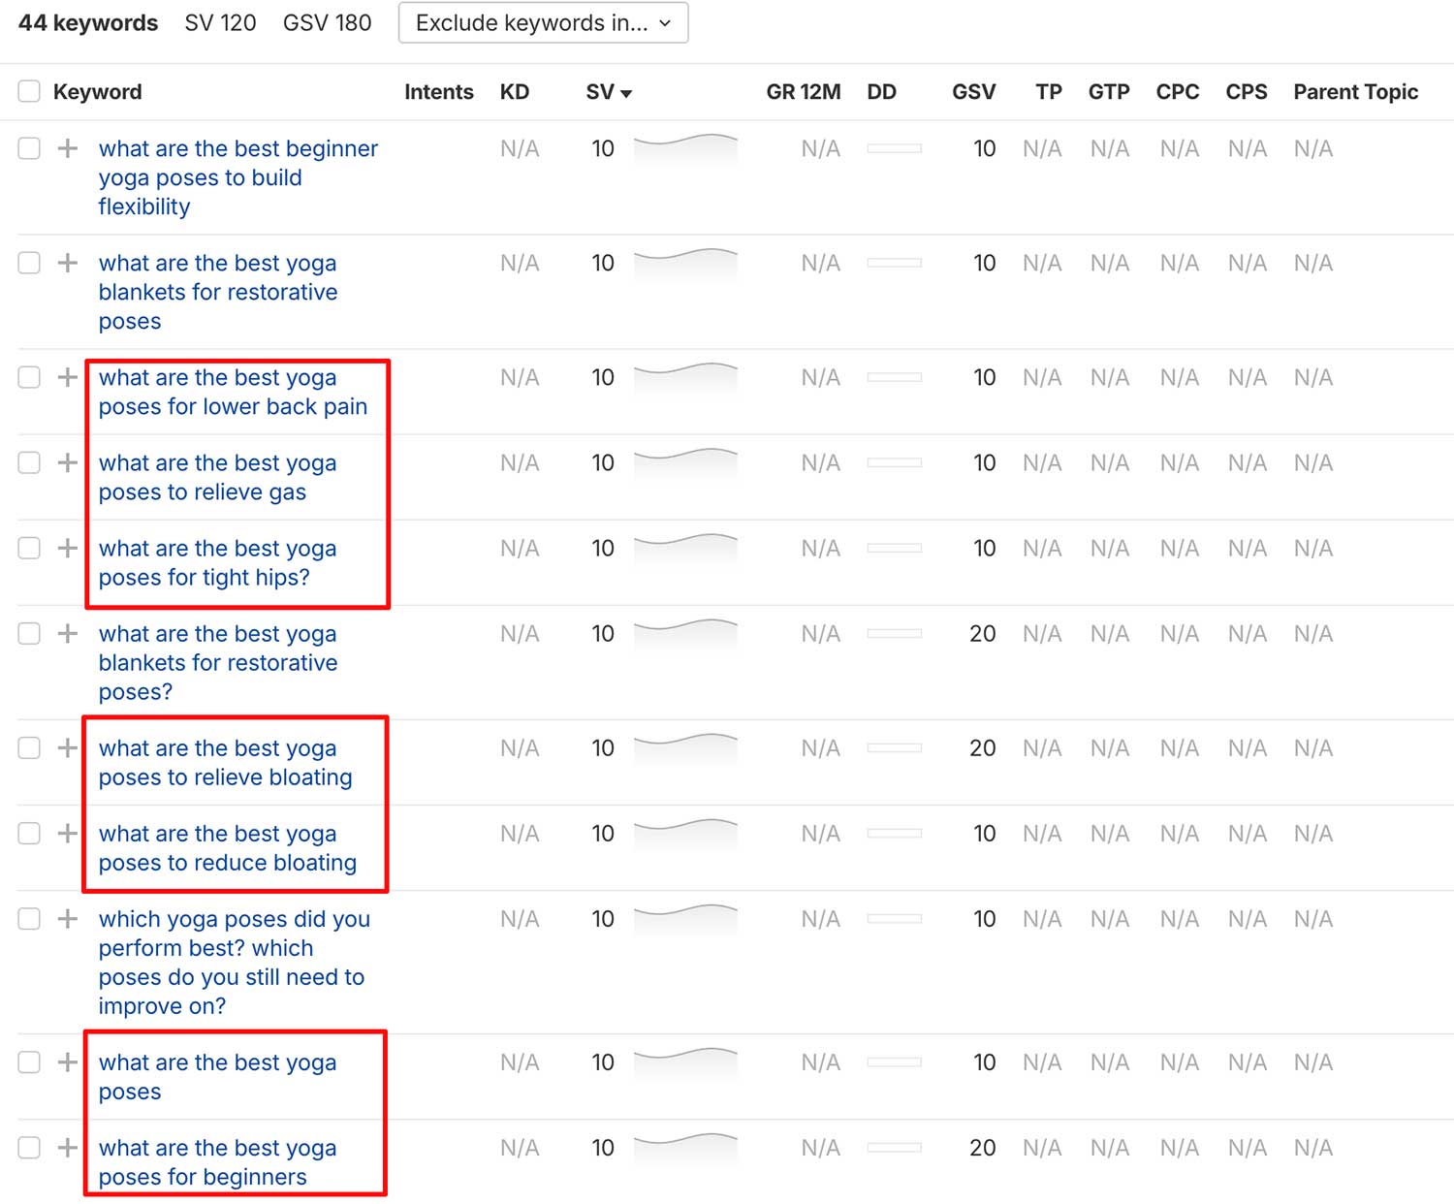Click the DD bar in the 'poses for tight hips?' row
1454x1204 pixels.
894,549
